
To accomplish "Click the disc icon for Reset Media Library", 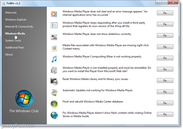I will 54,81.
